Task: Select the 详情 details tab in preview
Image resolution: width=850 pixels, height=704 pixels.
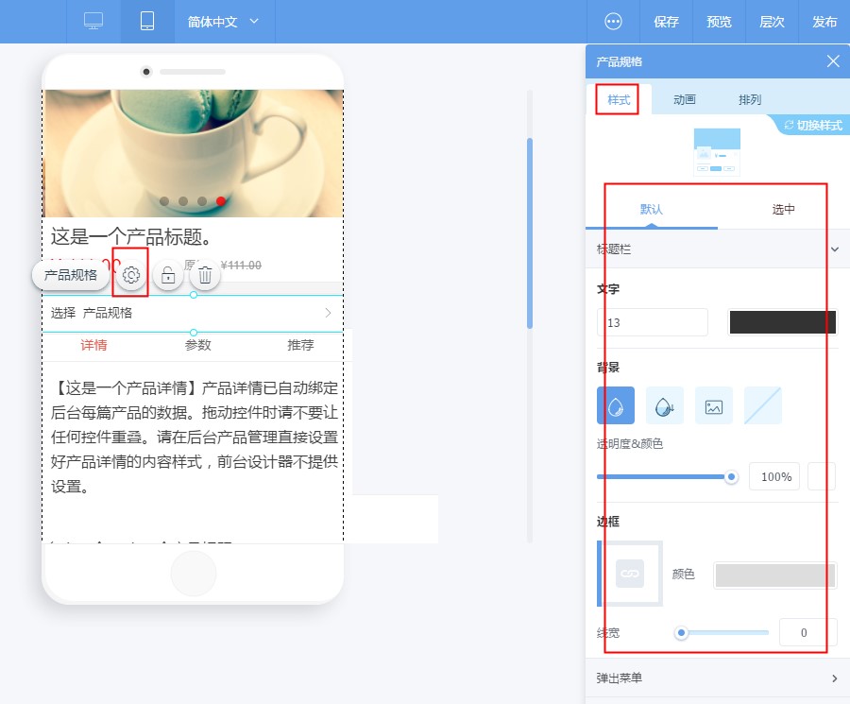Action: coord(93,345)
